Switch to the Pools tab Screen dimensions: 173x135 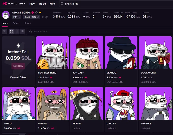coord(27,23)
